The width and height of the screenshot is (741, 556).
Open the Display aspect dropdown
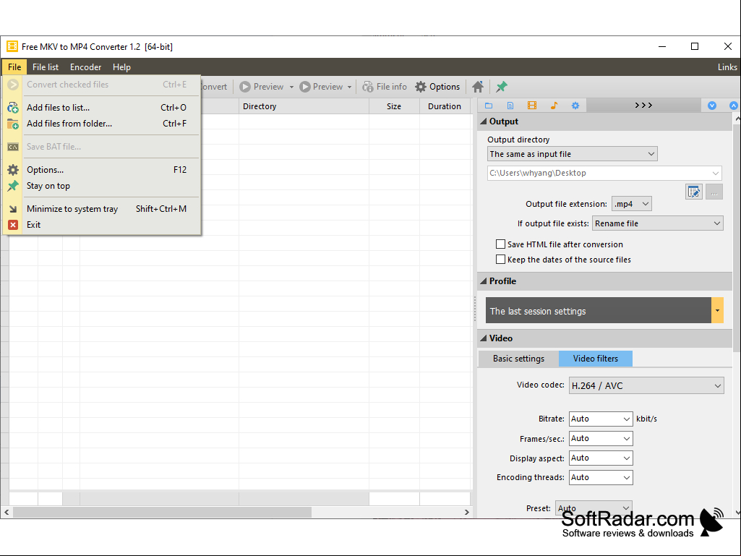tap(601, 458)
